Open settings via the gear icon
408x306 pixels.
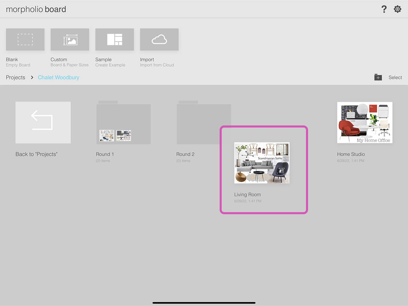pos(397,9)
